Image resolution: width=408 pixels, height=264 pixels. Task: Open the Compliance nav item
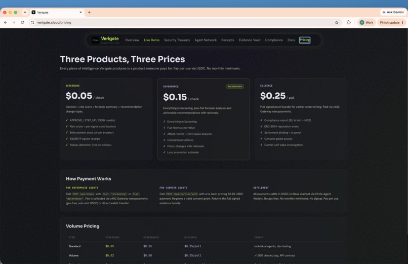[274, 40]
